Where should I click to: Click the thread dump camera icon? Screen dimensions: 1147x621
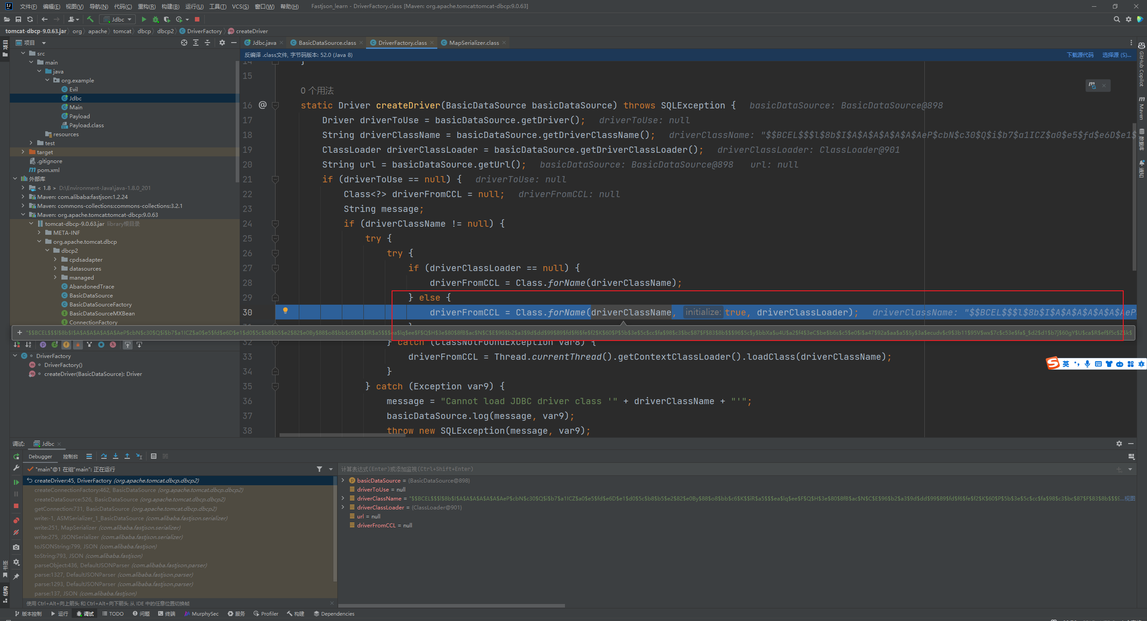16,547
